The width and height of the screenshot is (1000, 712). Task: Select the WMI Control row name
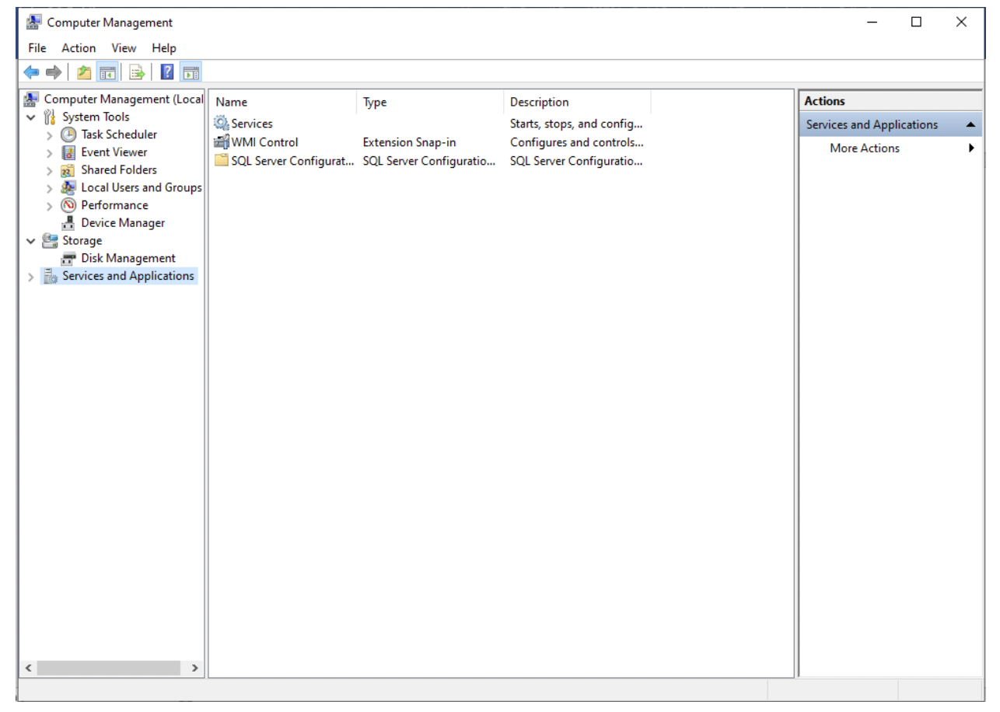click(264, 142)
